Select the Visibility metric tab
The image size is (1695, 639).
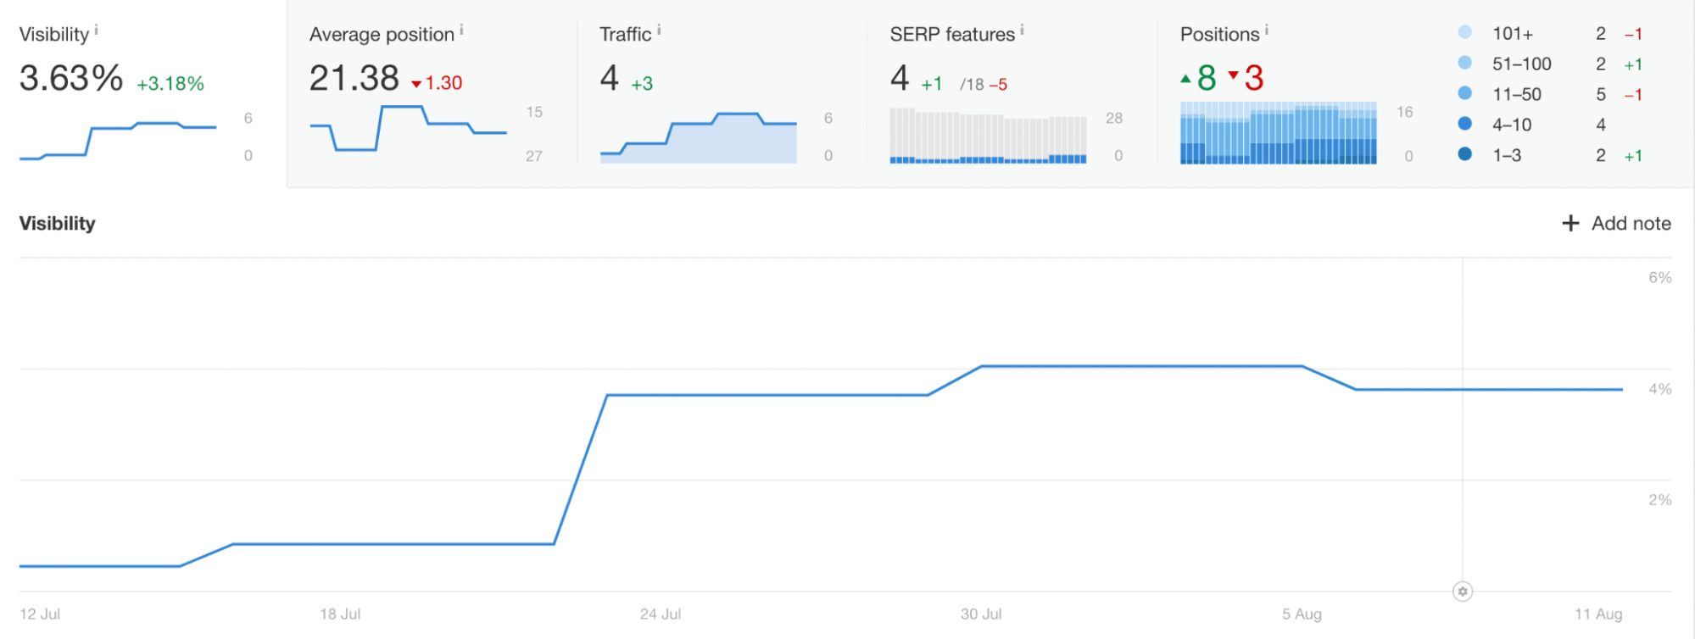[143, 93]
